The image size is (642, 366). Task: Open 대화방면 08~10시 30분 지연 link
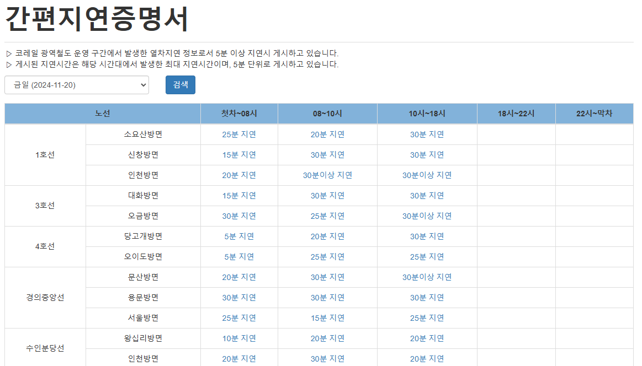(x=327, y=196)
